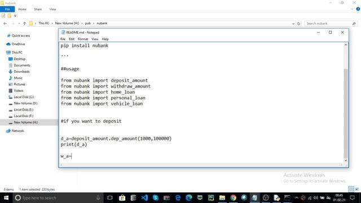Open the Home ribbon tab

[23, 9]
